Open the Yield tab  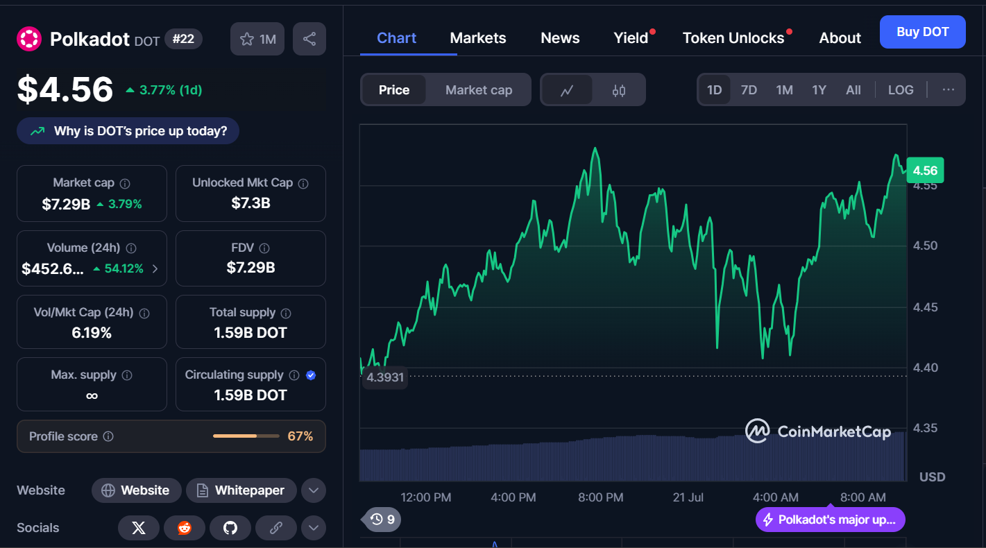click(x=631, y=38)
